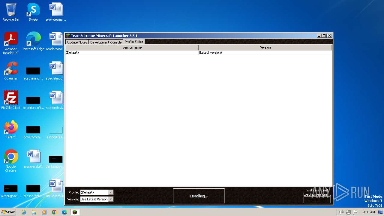Open the specialimpo... Word document icon
Viewport: 384px width, 216px height.
coord(56,70)
